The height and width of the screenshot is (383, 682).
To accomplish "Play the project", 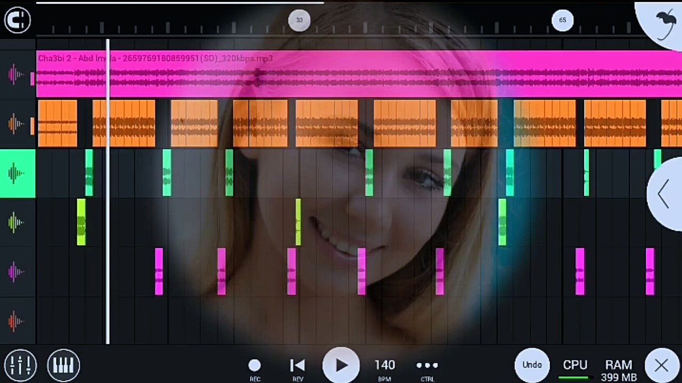I will click(x=341, y=365).
